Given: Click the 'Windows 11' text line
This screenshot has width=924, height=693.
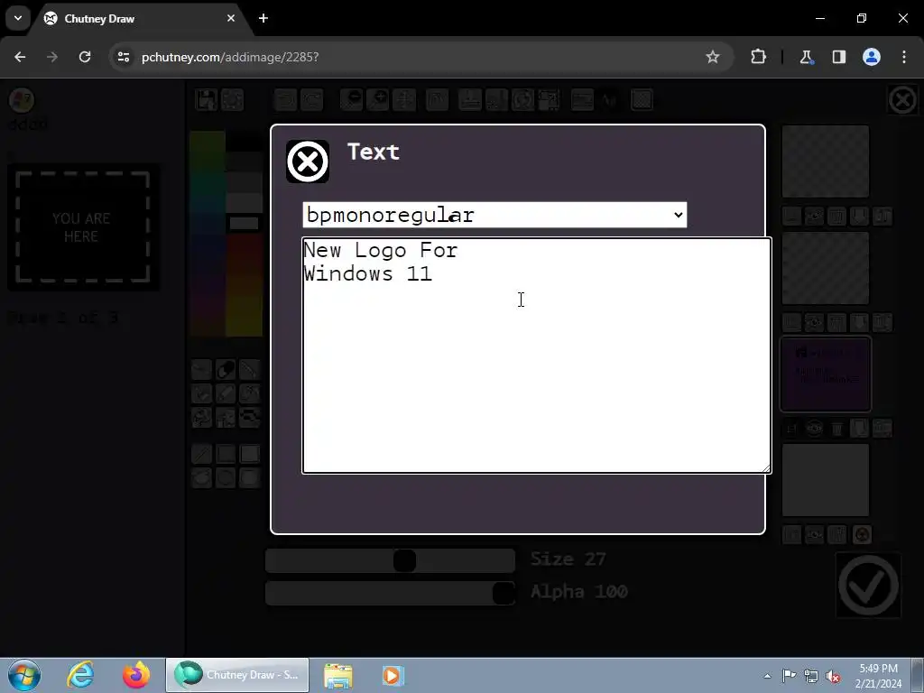Looking at the screenshot, I should point(368,274).
